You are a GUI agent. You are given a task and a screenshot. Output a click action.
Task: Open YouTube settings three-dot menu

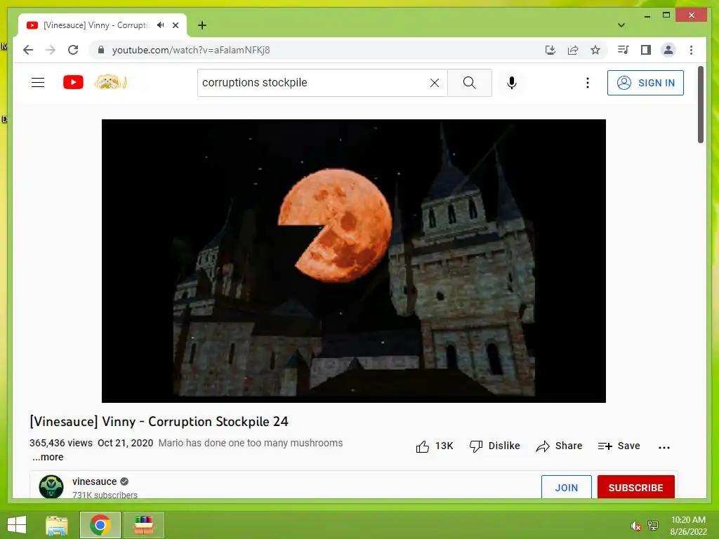588,83
